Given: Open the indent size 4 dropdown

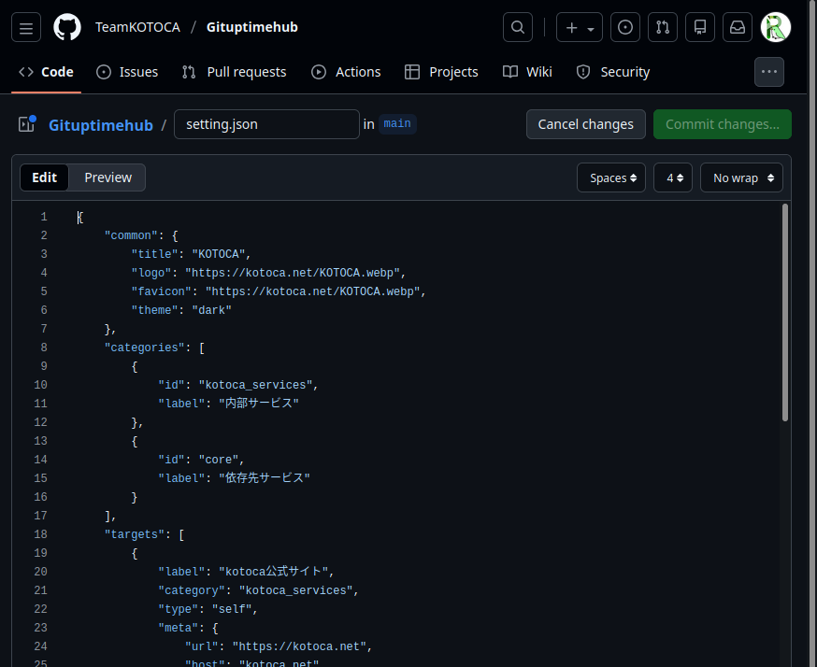Looking at the screenshot, I should 673,177.
